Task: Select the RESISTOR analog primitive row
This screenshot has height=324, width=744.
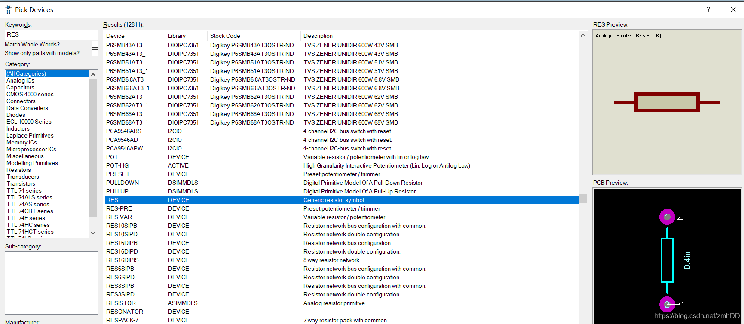Action: 342,303
